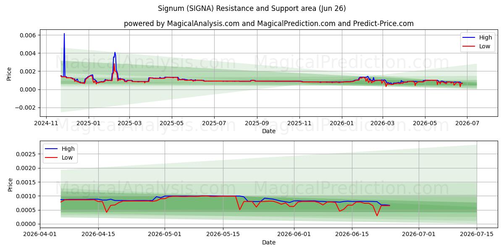
Task: Click the top chart y-axis label 0.006
Action: click(28, 35)
